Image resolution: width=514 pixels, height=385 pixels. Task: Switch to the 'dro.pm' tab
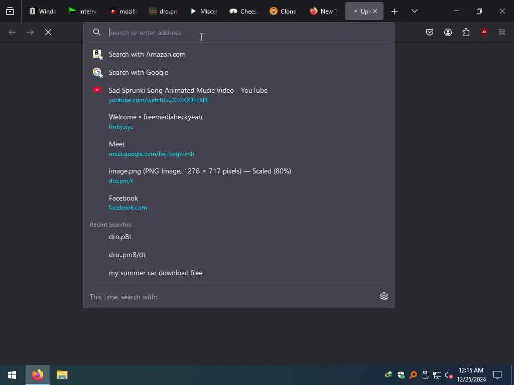pos(163,11)
